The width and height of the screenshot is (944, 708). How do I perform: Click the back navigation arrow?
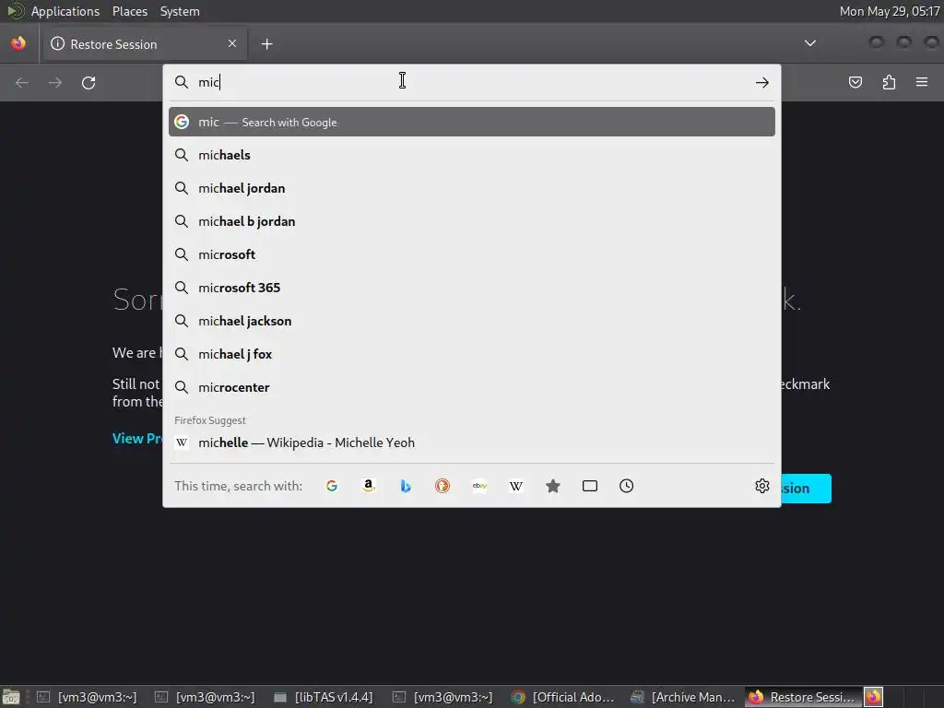[x=22, y=82]
